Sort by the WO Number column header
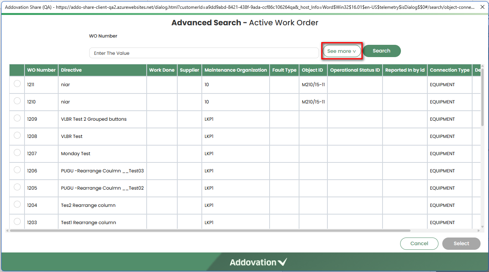This screenshot has width=489, height=272. pyautogui.click(x=41, y=70)
